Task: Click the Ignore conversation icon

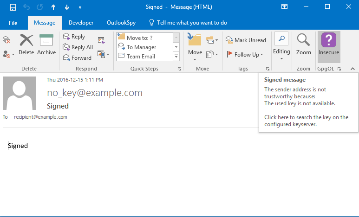Action: [x=7, y=40]
